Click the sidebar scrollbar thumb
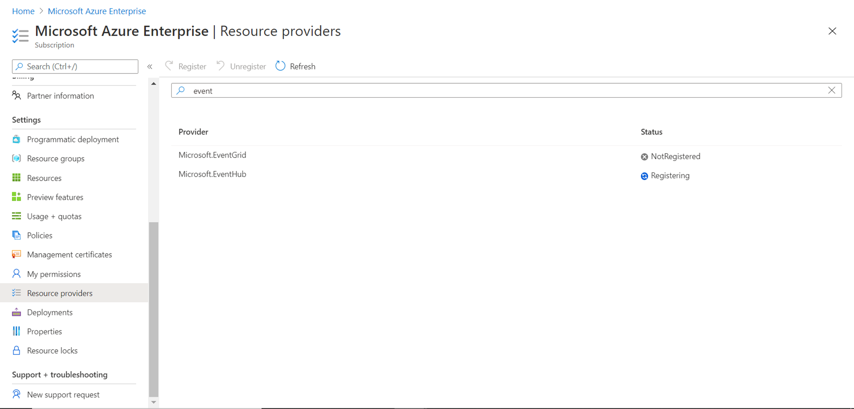 click(154, 310)
